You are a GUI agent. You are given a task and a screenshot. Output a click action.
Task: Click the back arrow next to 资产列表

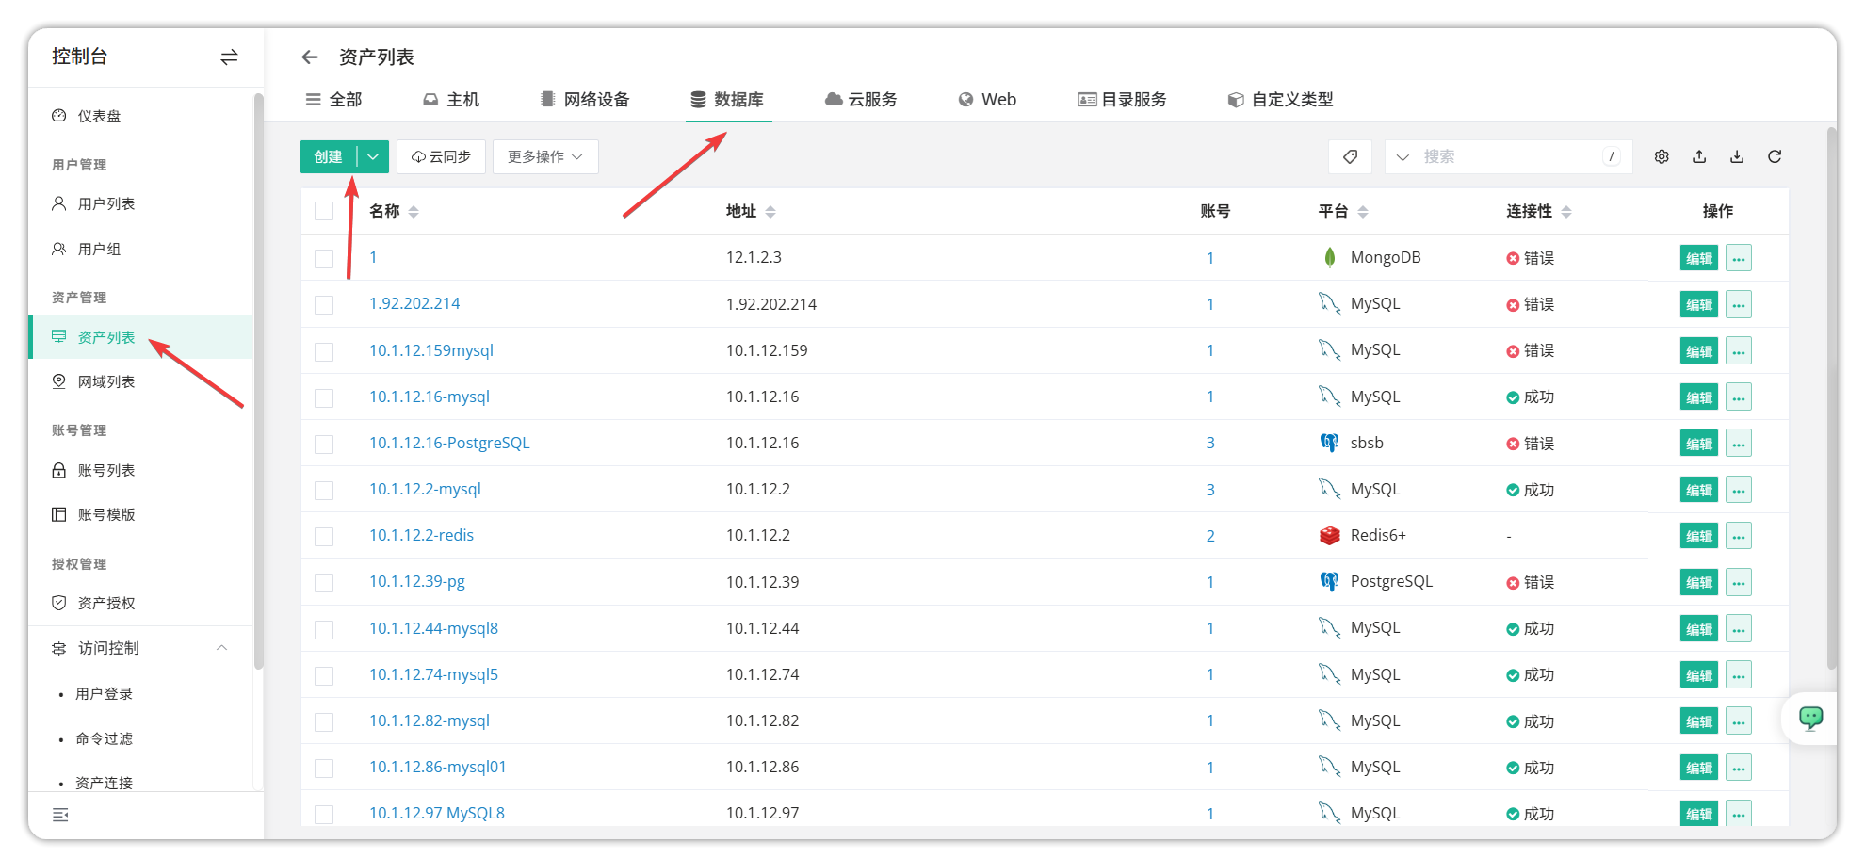[310, 57]
